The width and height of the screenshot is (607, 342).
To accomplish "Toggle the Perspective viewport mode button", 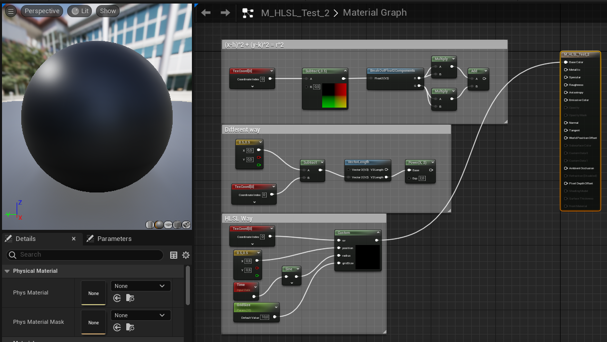I will 42,11.
